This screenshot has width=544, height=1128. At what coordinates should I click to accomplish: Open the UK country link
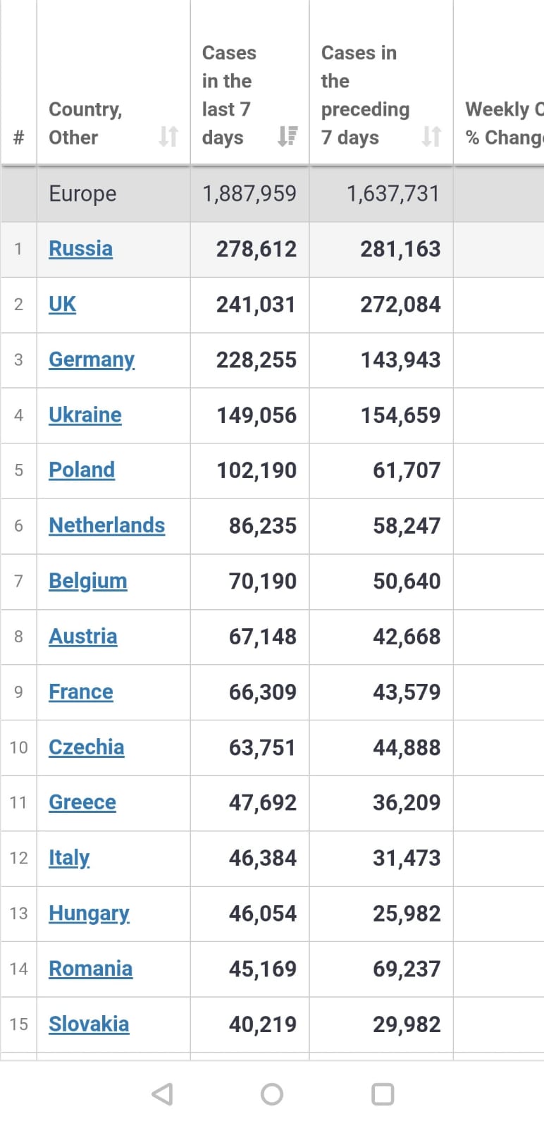pyautogui.click(x=62, y=305)
